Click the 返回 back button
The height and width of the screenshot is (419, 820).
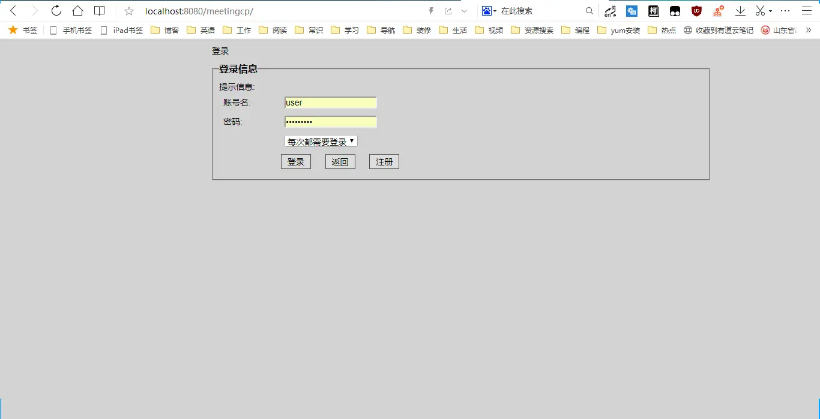pyautogui.click(x=340, y=161)
